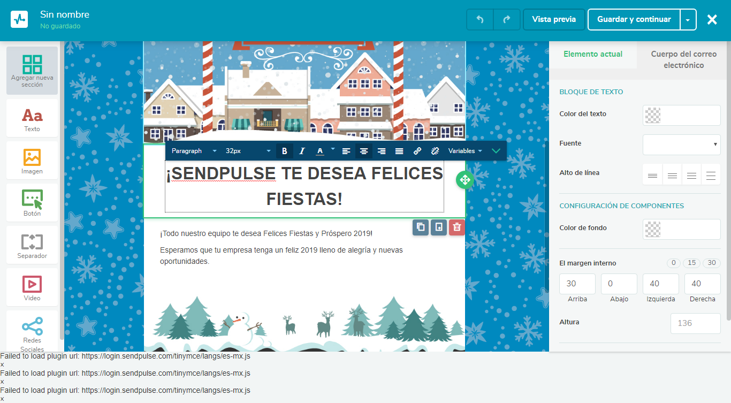Align text to the right
This screenshot has height=403, width=731.
point(382,151)
